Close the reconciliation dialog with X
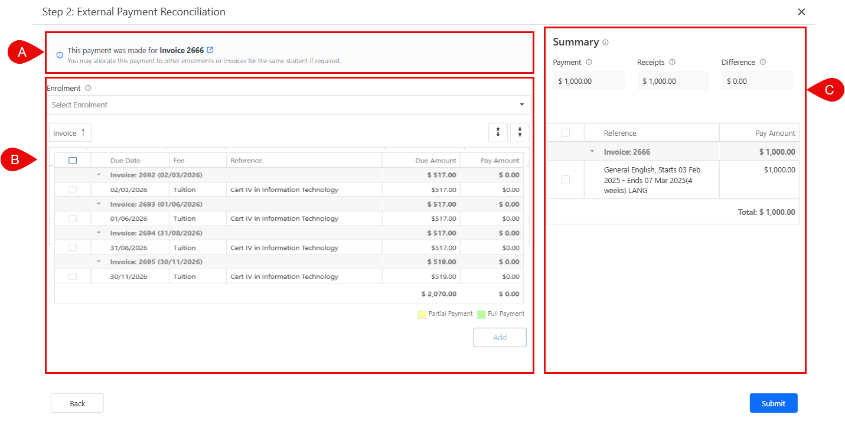Screen dimensions: 845x424 pyautogui.click(x=801, y=12)
